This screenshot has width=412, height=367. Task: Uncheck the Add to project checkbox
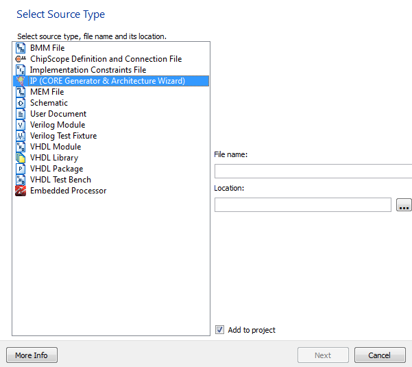click(219, 330)
